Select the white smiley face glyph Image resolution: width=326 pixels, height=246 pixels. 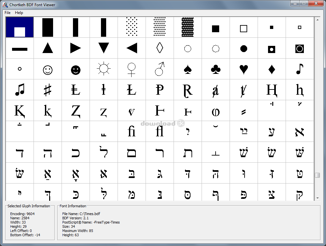48,69
